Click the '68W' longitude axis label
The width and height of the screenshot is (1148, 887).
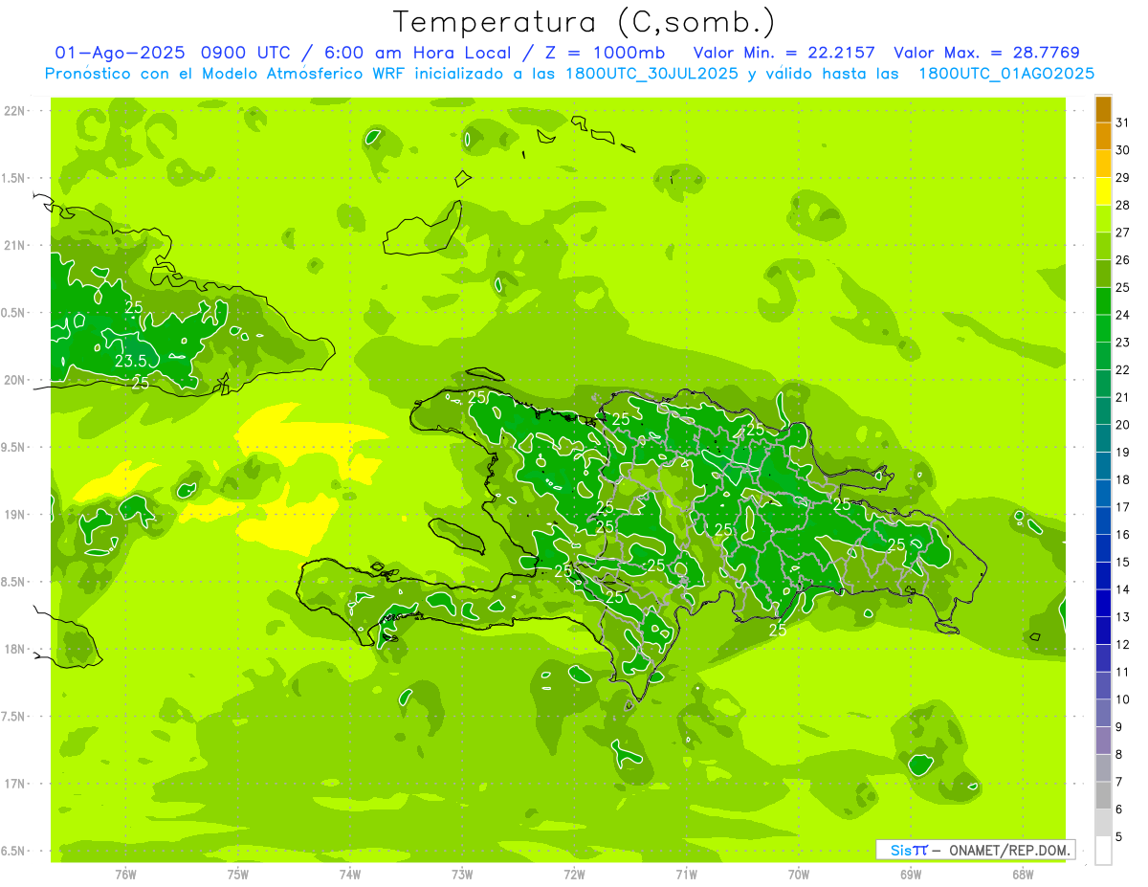point(1023,874)
